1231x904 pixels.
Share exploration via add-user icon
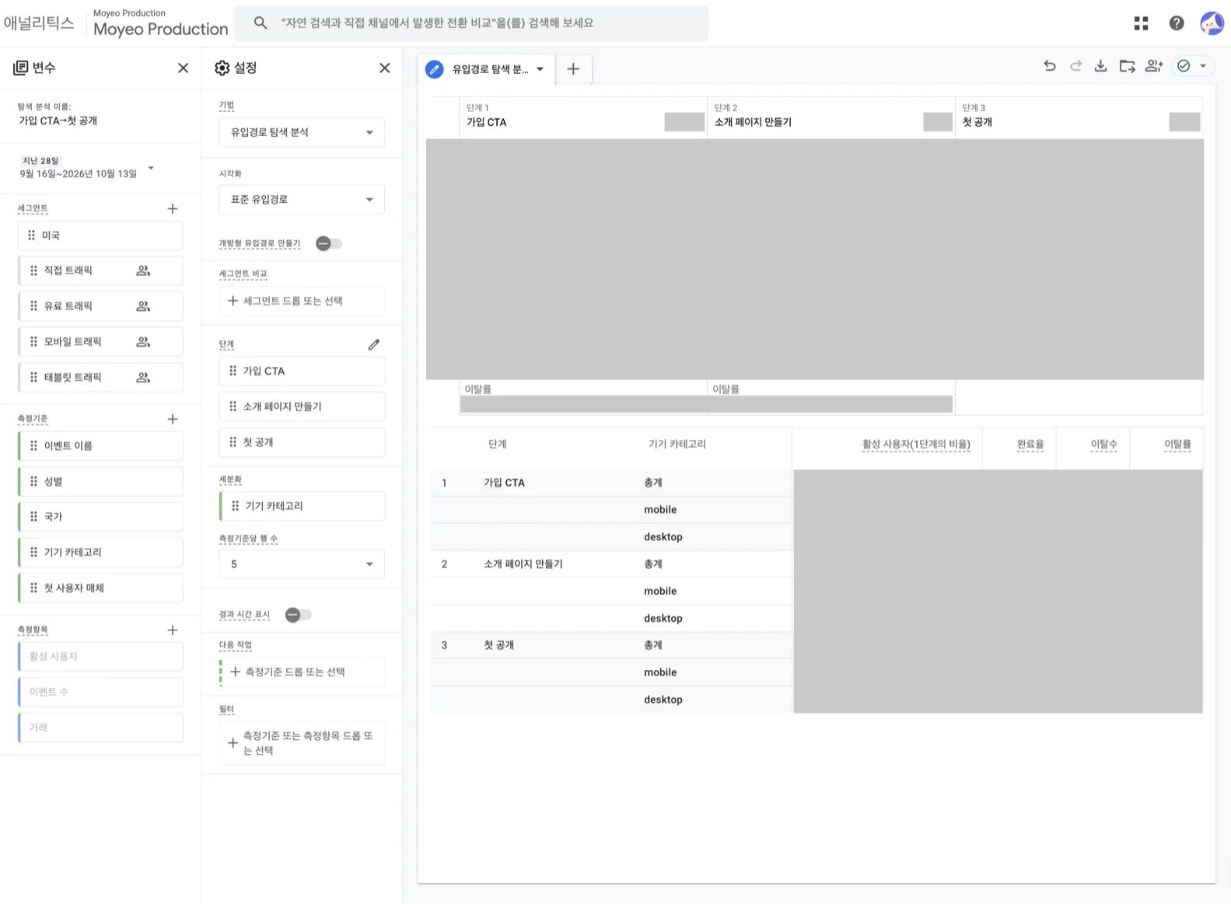(x=1154, y=66)
